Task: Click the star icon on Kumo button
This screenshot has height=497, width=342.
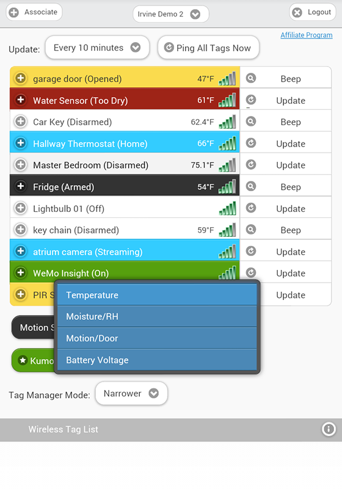Action: tap(23, 360)
